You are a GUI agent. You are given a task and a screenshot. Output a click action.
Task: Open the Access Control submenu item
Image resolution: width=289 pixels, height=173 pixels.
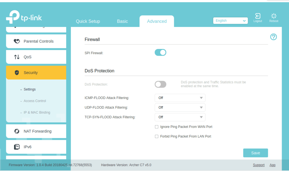coord(35,101)
